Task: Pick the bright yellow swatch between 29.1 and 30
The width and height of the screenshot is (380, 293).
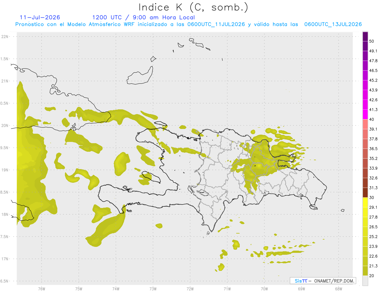Action: [x=365, y=202]
